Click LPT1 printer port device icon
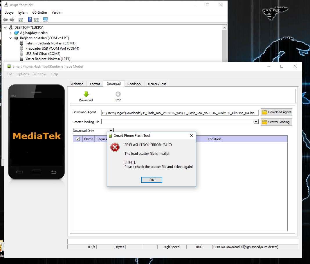310x264 pixels. (22, 59)
